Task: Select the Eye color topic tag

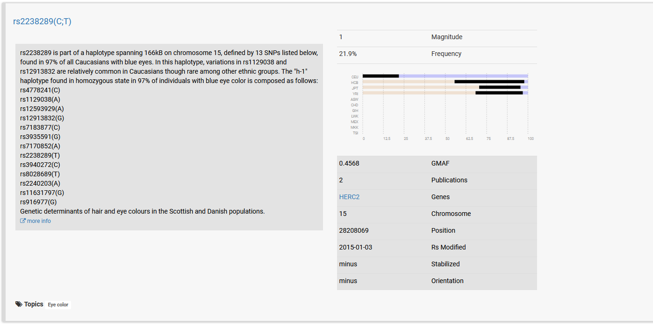Action: [58, 305]
